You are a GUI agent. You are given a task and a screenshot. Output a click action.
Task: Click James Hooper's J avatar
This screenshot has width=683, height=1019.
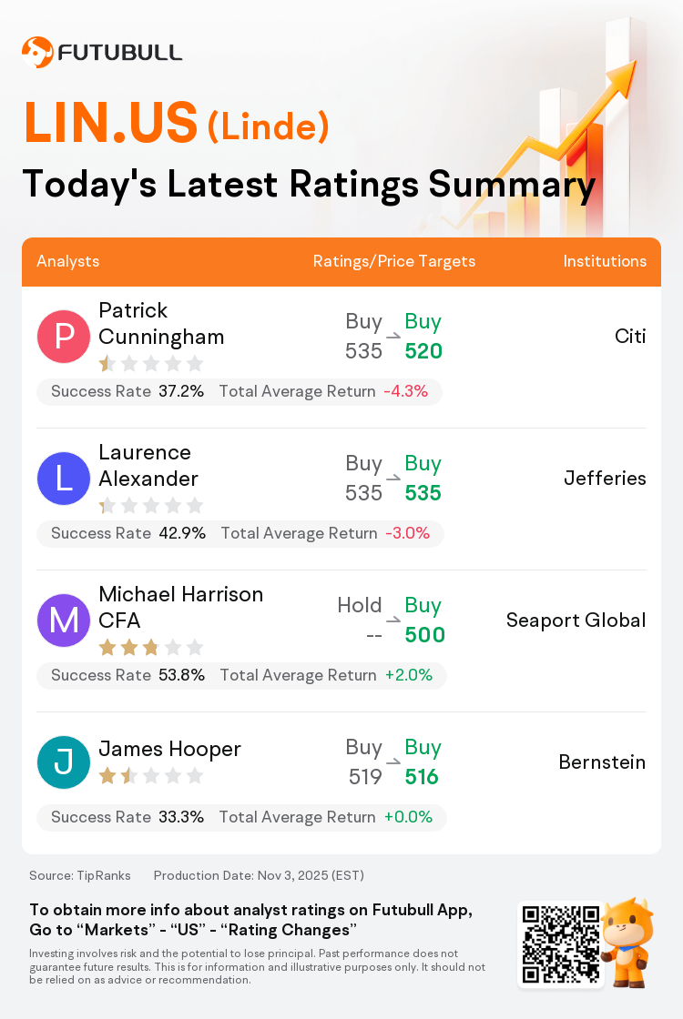tap(64, 762)
